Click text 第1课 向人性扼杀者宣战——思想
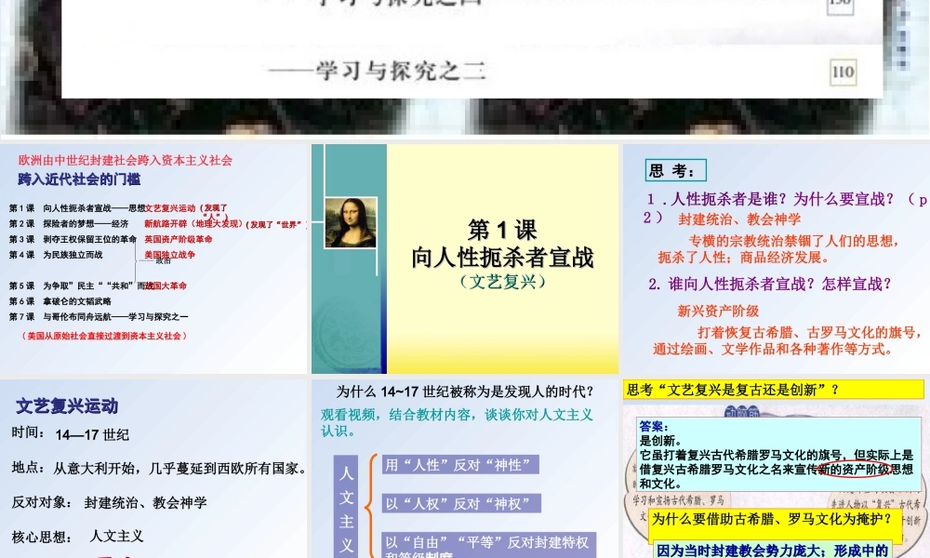Screen dimensions: 930x558 [x=77, y=208]
